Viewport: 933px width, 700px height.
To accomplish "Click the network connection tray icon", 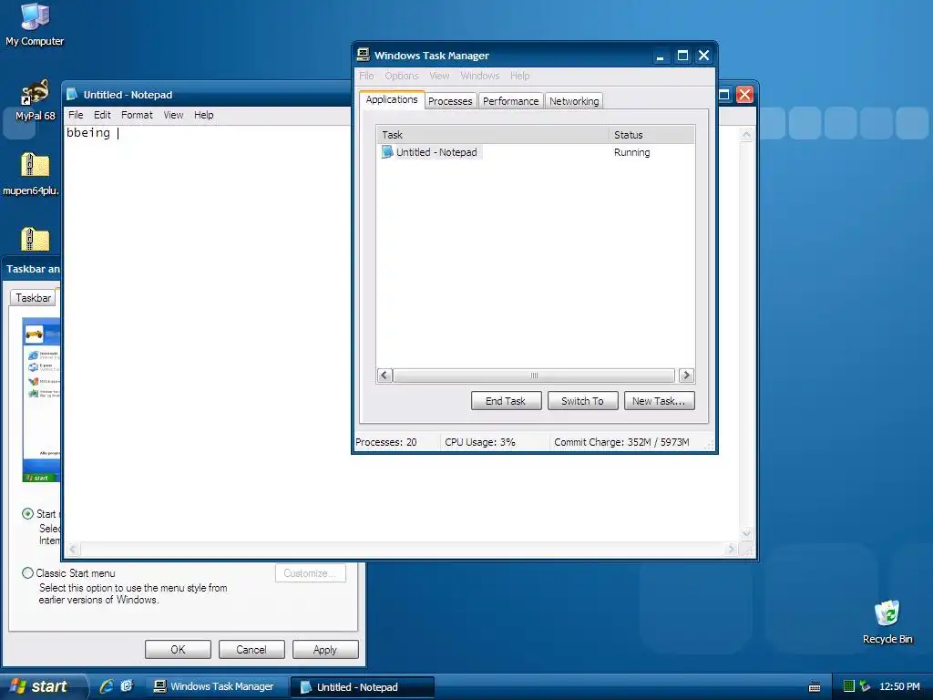I will pos(866,686).
